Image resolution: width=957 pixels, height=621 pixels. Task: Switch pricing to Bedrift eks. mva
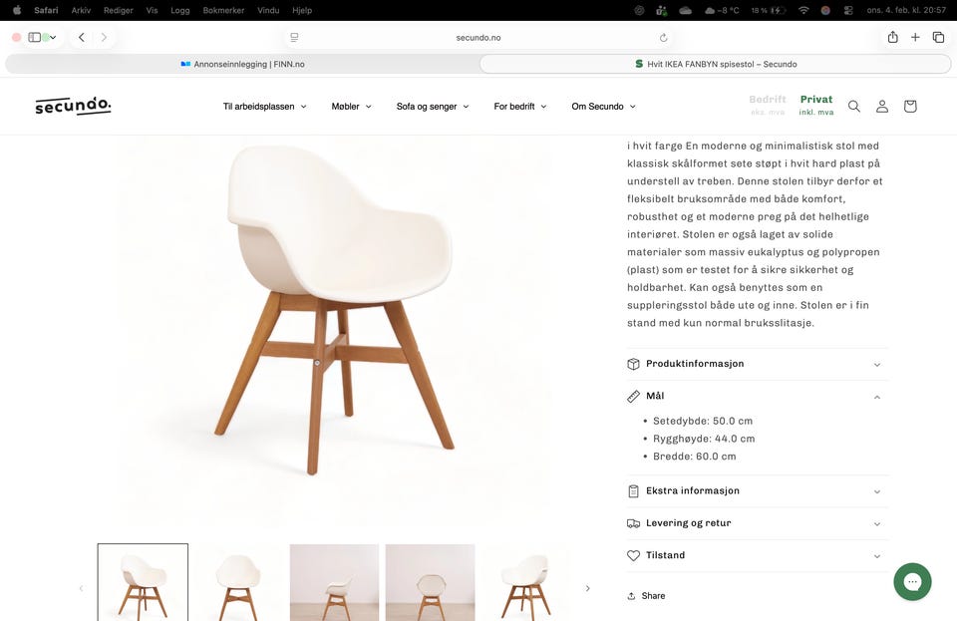click(768, 105)
